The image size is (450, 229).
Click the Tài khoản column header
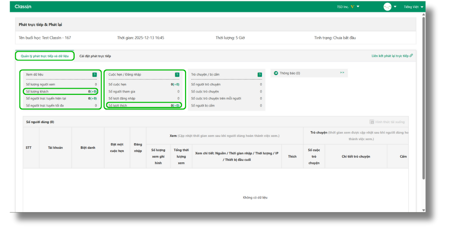click(55, 148)
